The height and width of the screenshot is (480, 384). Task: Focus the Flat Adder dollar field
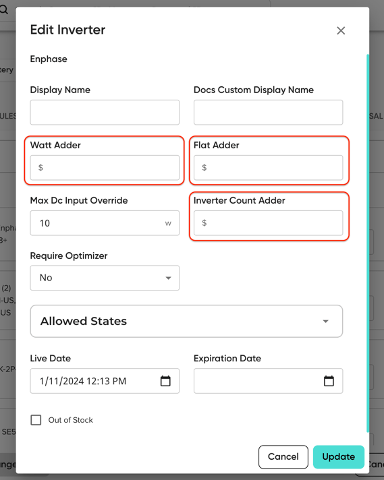point(268,168)
